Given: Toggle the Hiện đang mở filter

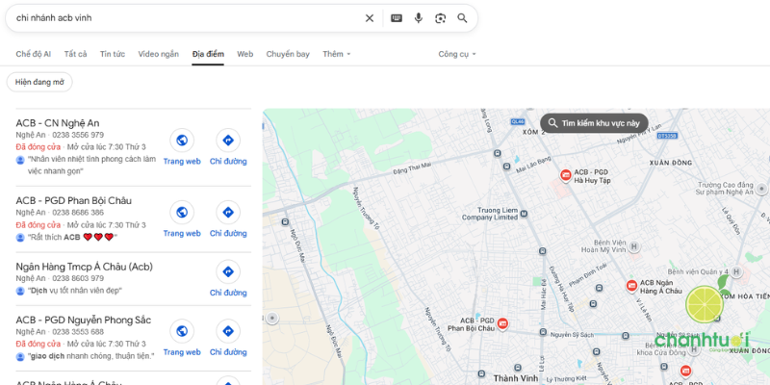Looking at the screenshot, I should pos(39,82).
